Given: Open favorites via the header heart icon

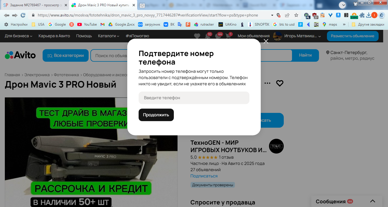Looking at the screenshot, I should 197,36.
